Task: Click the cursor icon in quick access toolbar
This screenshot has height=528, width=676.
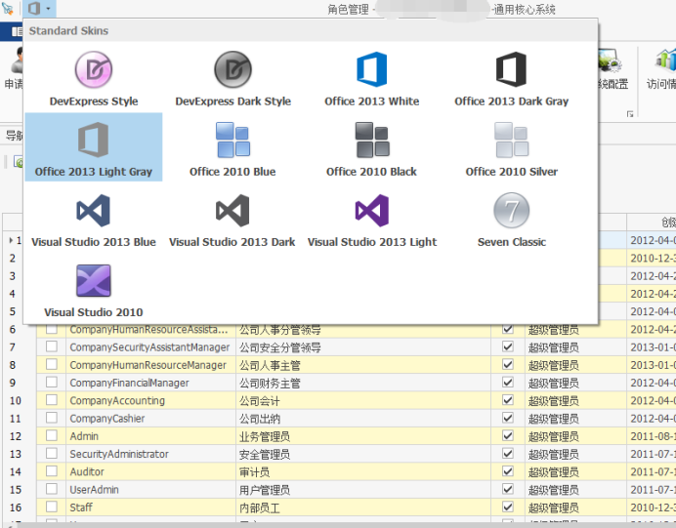Action: tap(8, 8)
